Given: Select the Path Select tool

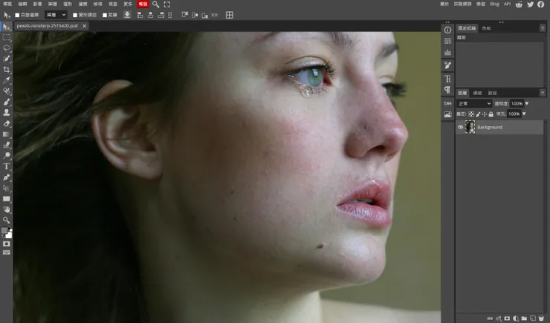Looking at the screenshot, I should tap(7, 188).
